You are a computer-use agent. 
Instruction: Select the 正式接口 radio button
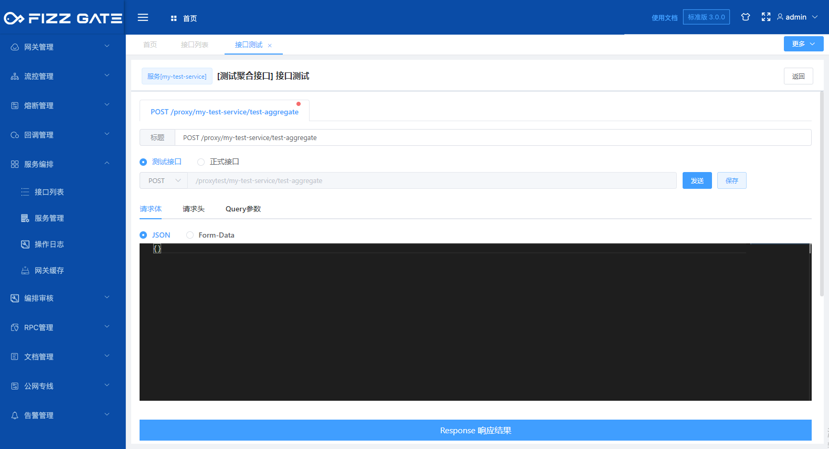click(x=201, y=162)
